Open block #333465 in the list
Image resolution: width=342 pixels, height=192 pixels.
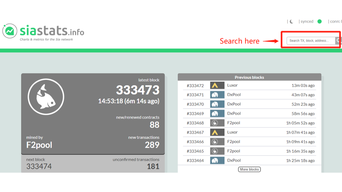(x=195, y=151)
